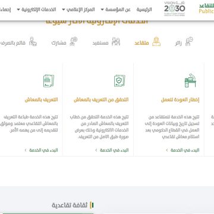Click the Public Pension Agency logo
The width and height of the screenshot is (214, 214).
click(x=206, y=9)
